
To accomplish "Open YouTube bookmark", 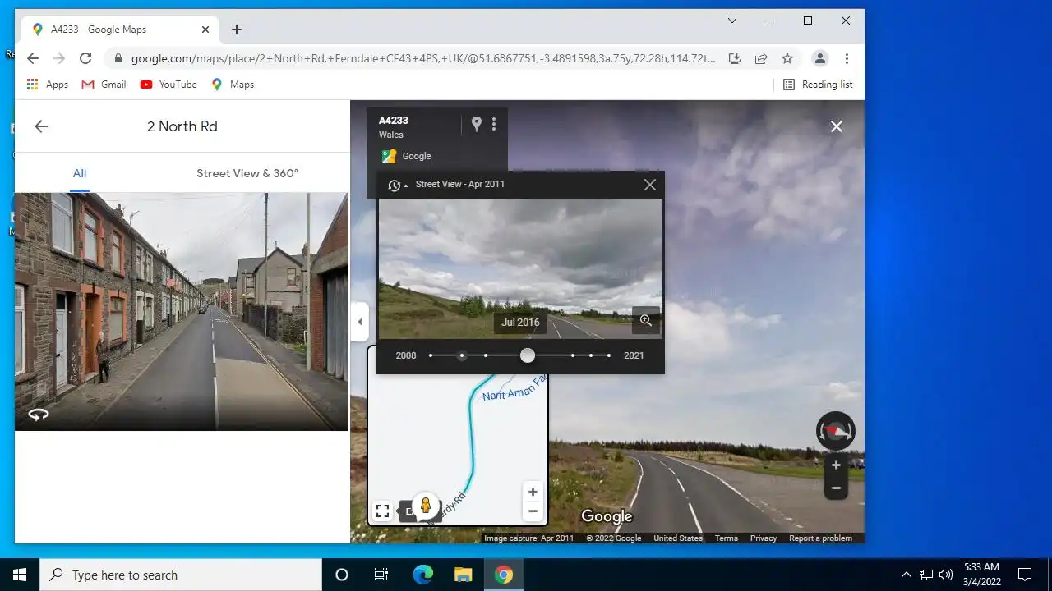I will coord(168,85).
